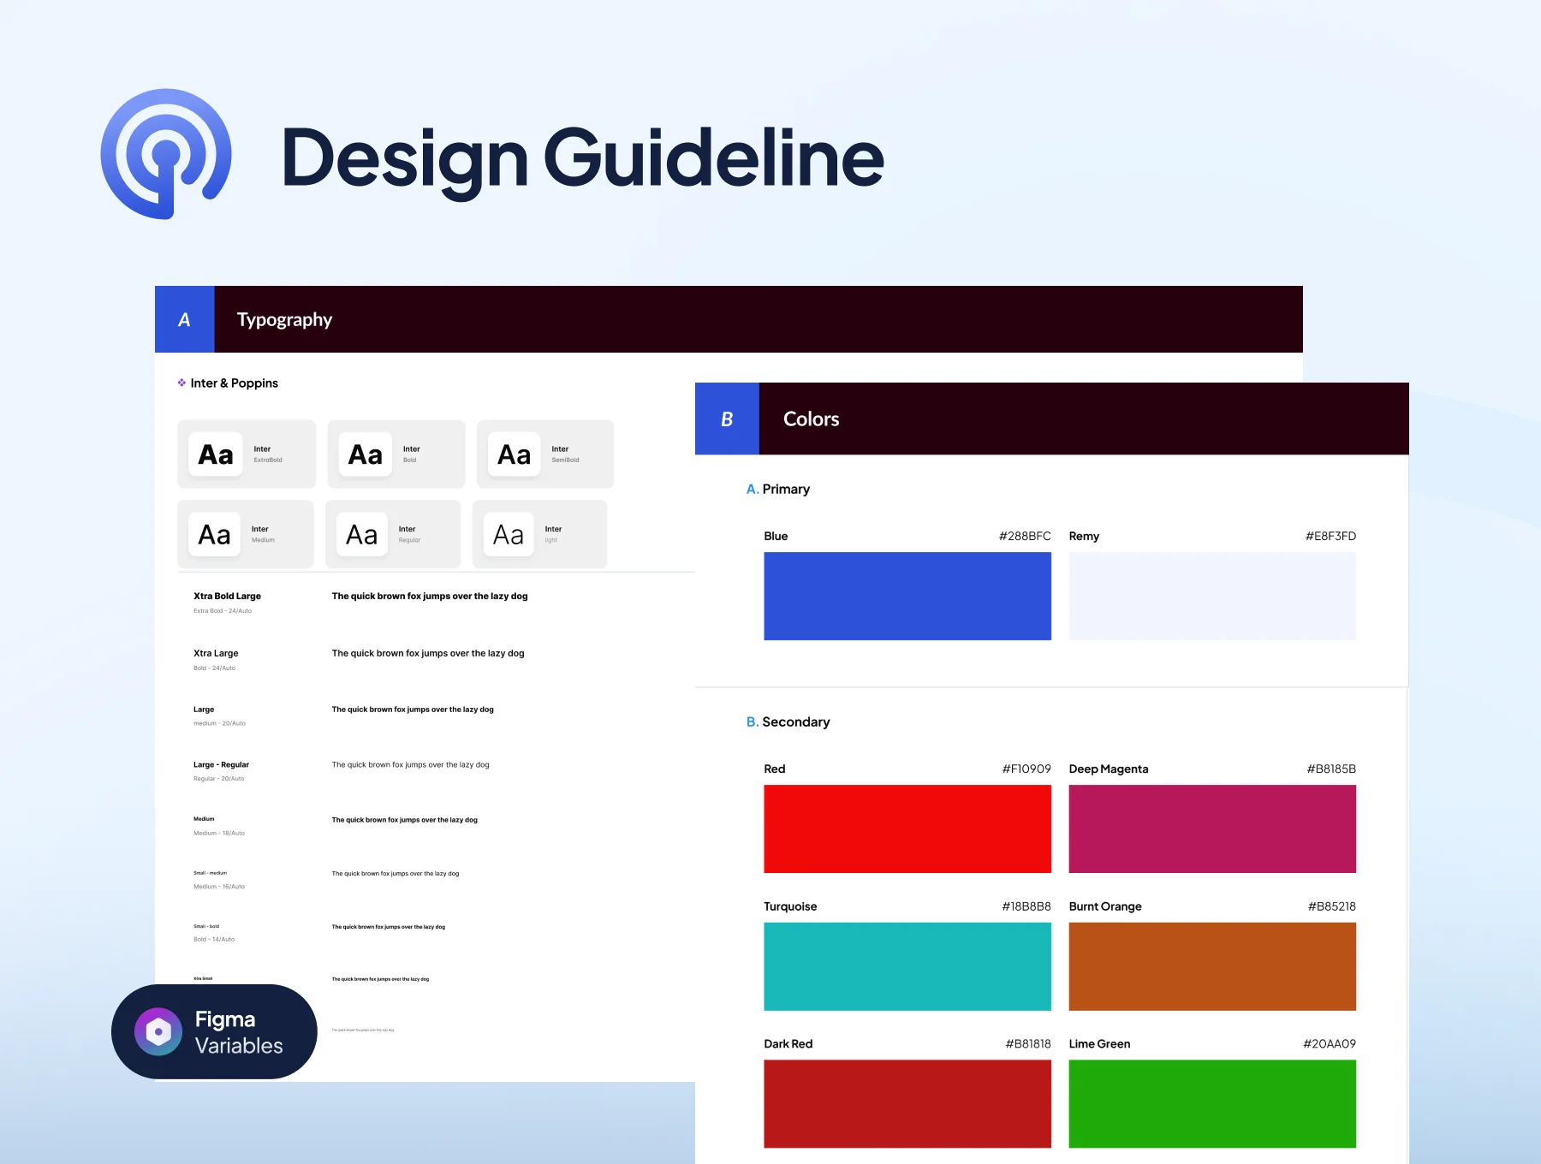Screen dimensions: 1541x1164
Task: Click the Figma Variables hexagon icon
Action: pyautogui.click(x=158, y=1031)
